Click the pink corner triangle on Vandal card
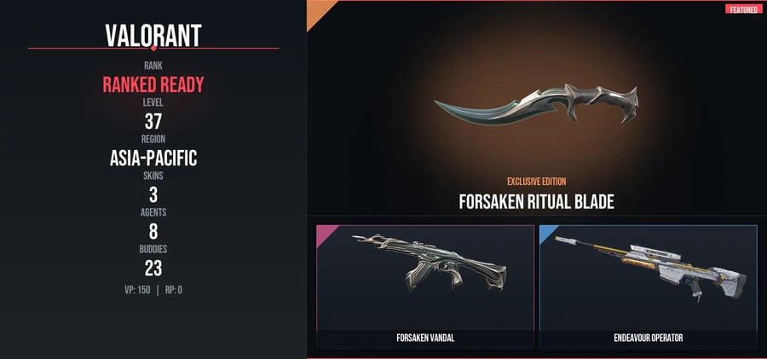 click(325, 232)
